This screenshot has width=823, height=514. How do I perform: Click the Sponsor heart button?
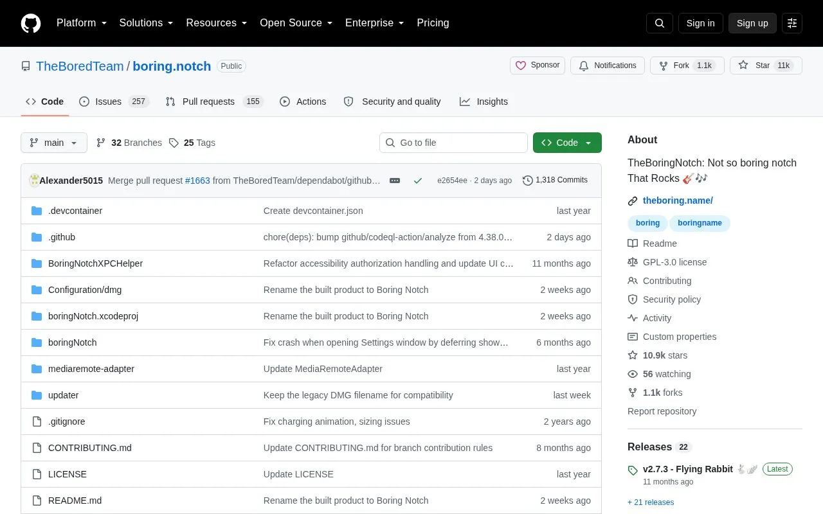click(x=538, y=66)
